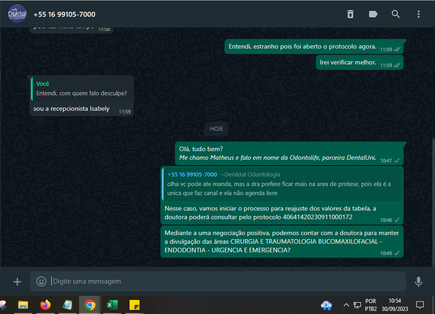Open Excel from the taskbar
This screenshot has width=435, height=314.
(x=112, y=305)
